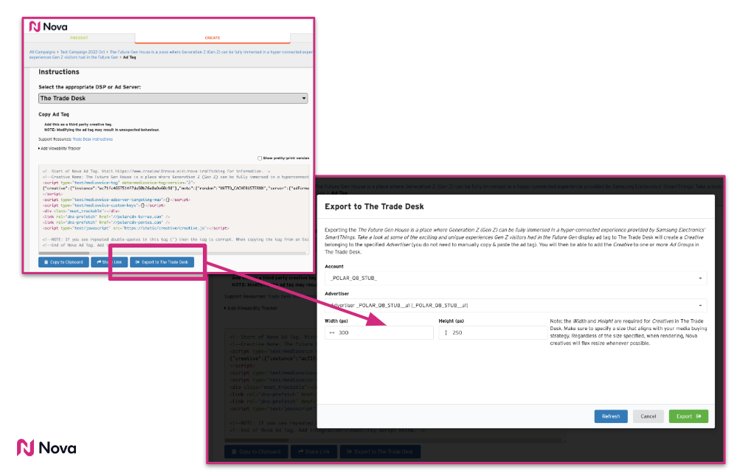Click the Refresh button in dialog
Viewport: 740px width, 476px height.
[x=611, y=416]
